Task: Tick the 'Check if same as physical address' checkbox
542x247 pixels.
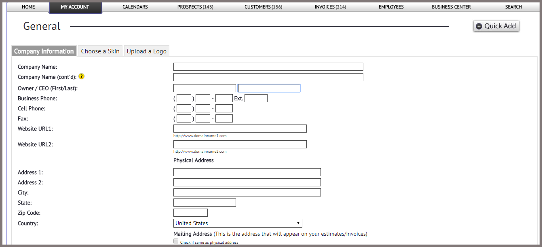Action: pos(176,241)
